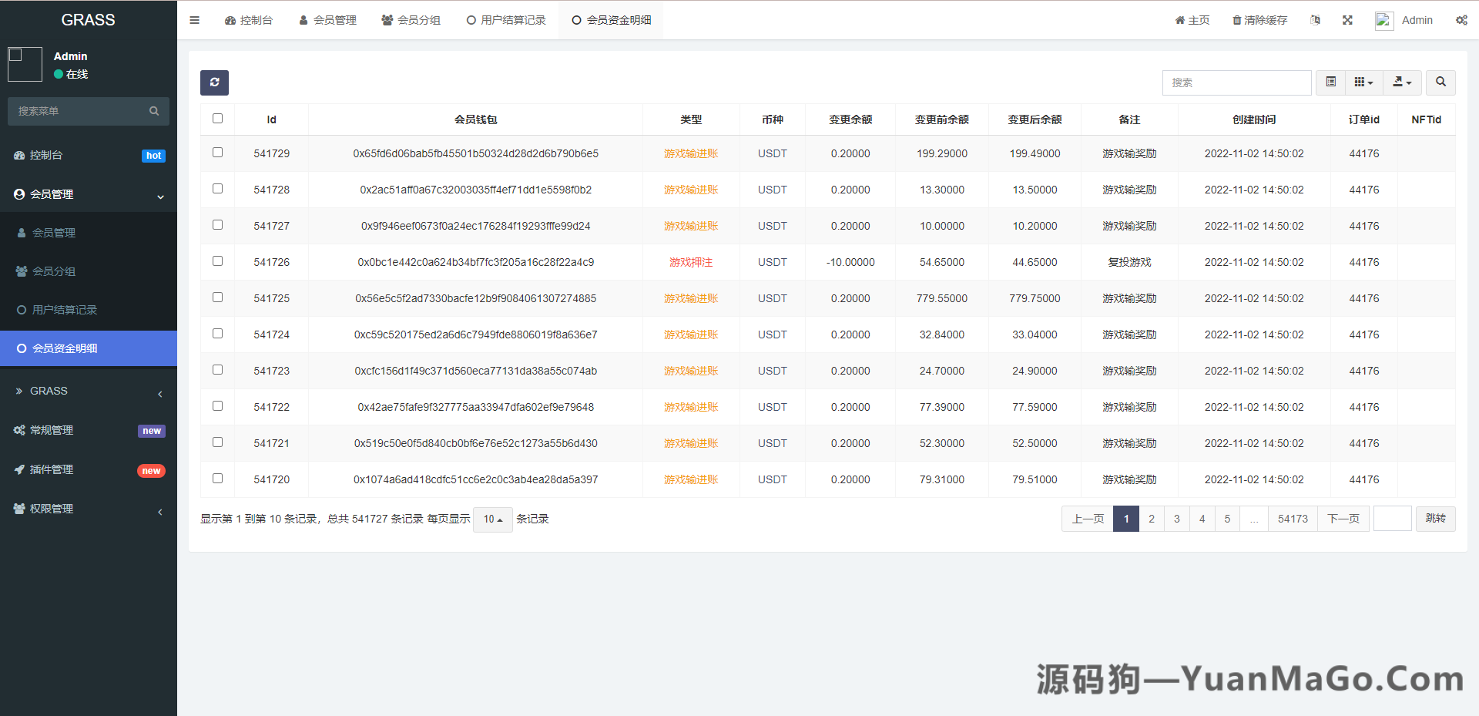The image size is (1479, 716).
Task: Expand the GRASS sidebar menu group
Action: (x=49, y=392)
